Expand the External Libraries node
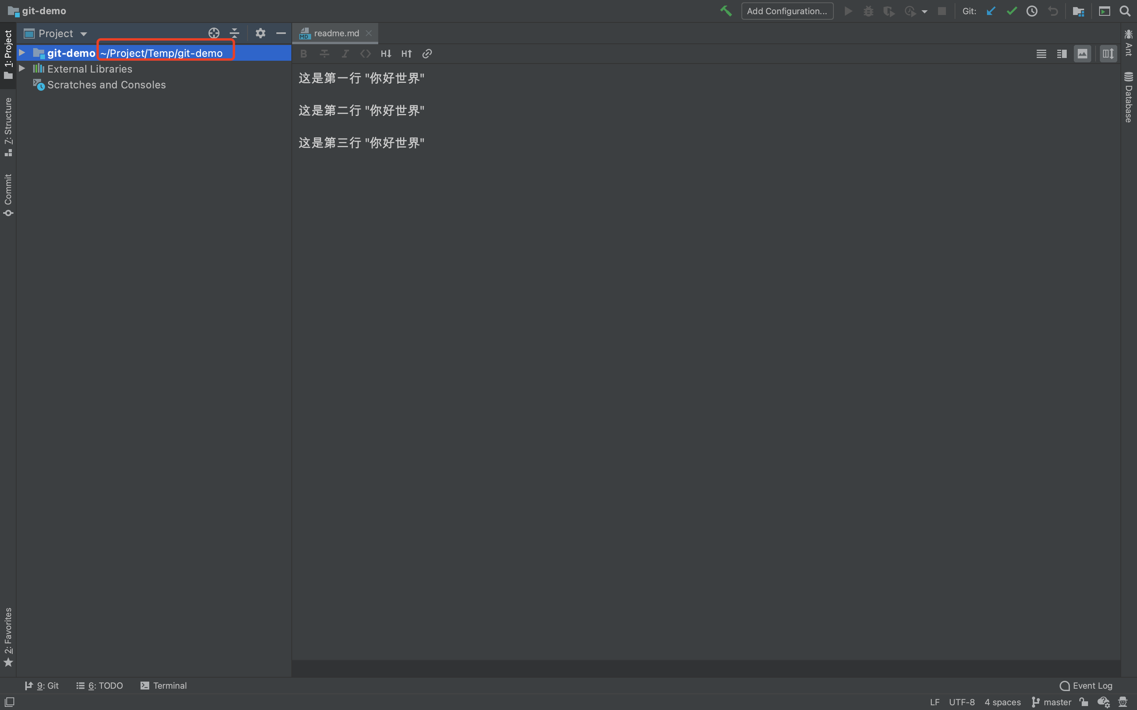 pos(22,69)
